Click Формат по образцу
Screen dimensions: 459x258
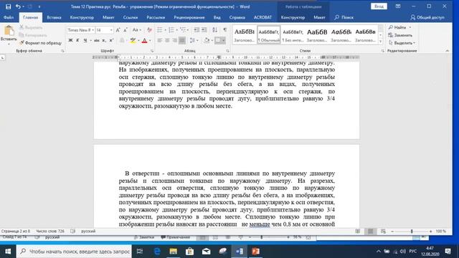coord(40,43)
